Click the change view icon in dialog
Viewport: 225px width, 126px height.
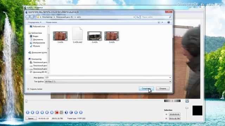[x=159, y=22]
